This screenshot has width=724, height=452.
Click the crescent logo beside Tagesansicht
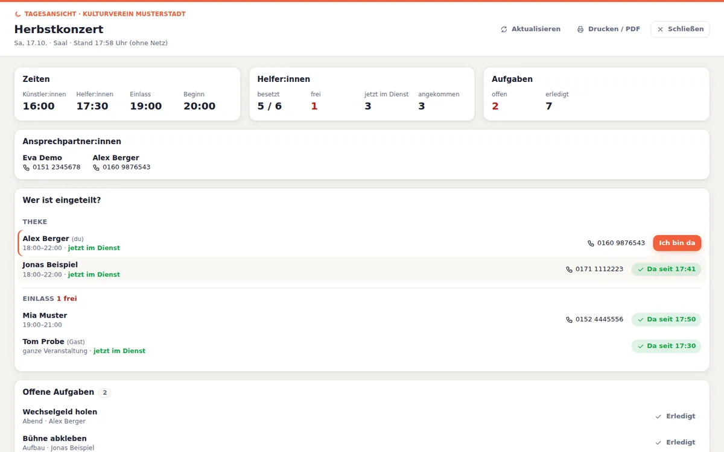[18, 14]
